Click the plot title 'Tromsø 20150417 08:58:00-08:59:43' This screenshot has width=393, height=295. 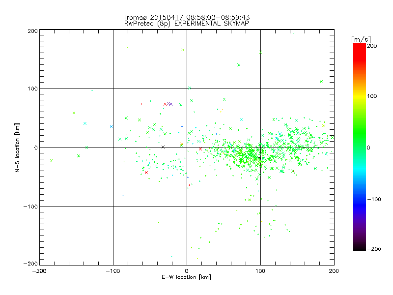[x=186, y=17]
